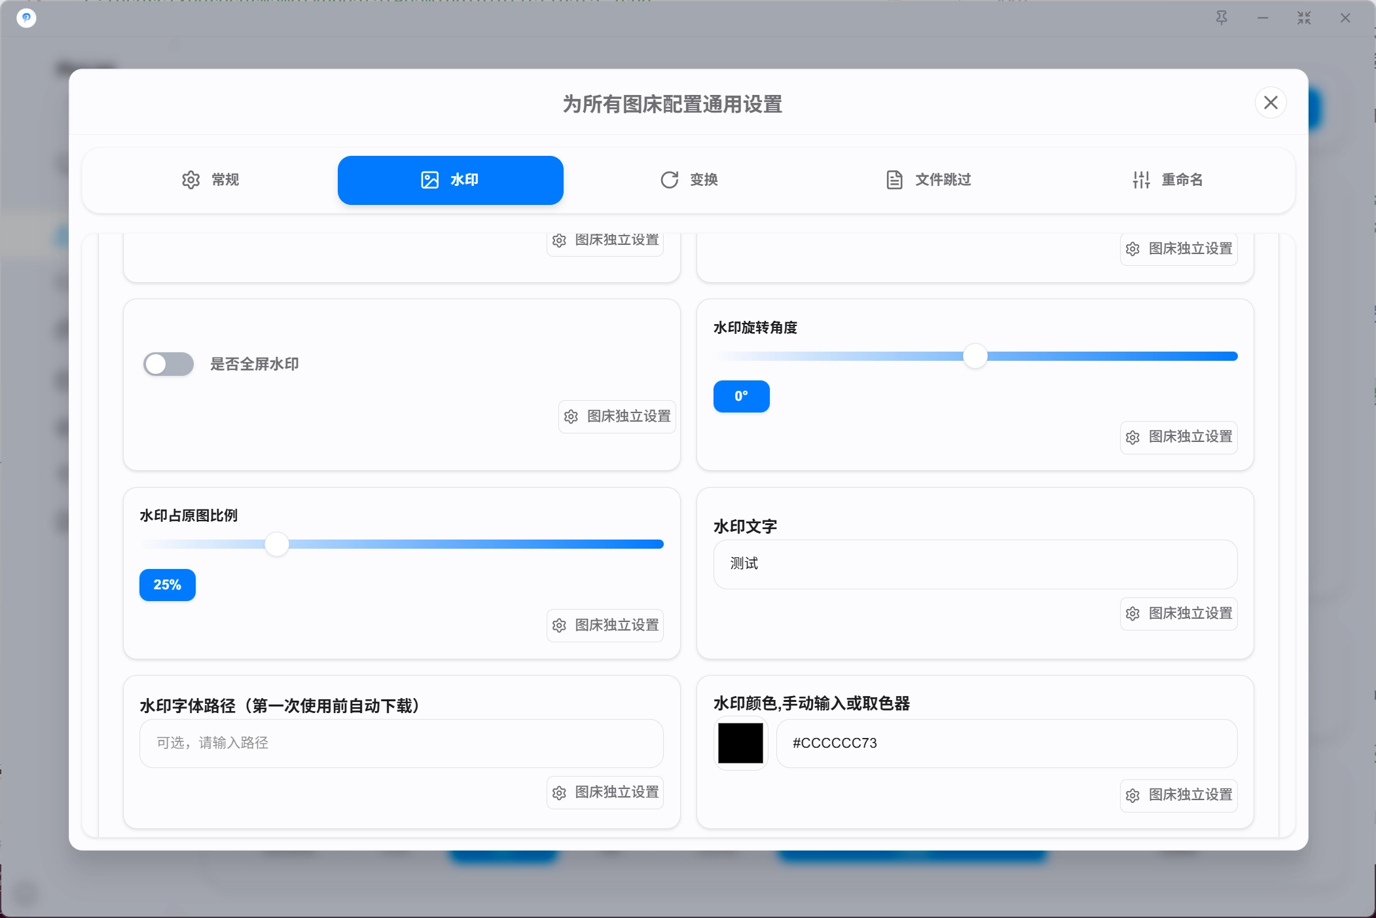Screen dimensions: 1376x918
Task: Open 图床独立设置 for 水印颜色
Action: coord(1178,795)
